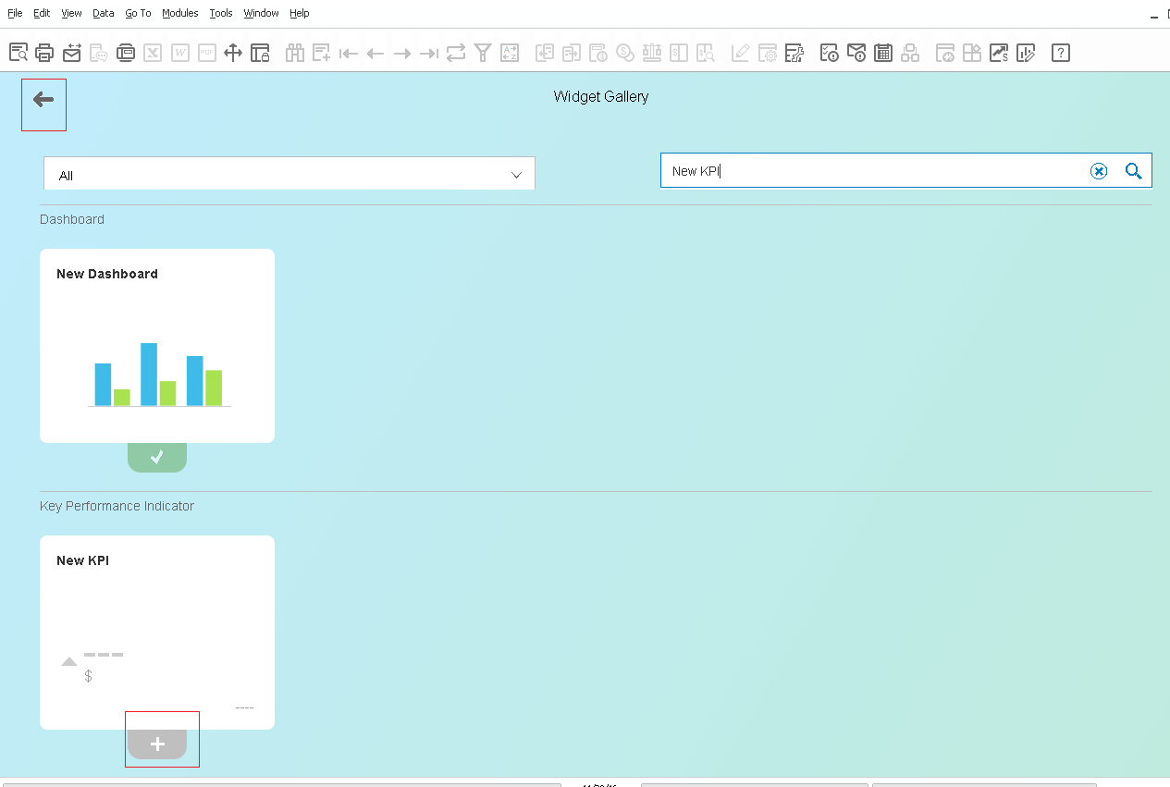The height and width of the screenshot is (787, 1170).
Task: Open the Tools menu
Action: click(x=220, y=13)
